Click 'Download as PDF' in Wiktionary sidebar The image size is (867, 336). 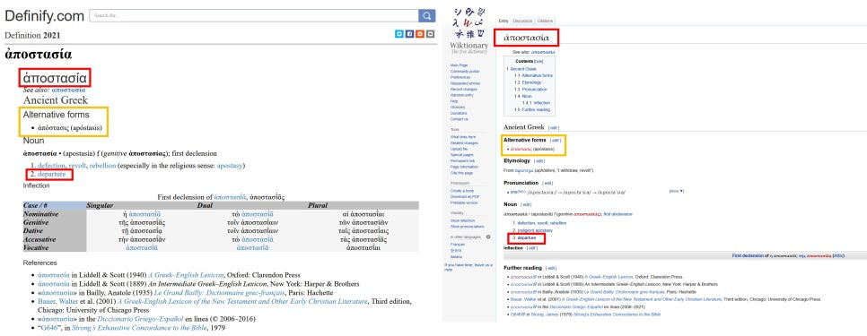tap(465, 196)
